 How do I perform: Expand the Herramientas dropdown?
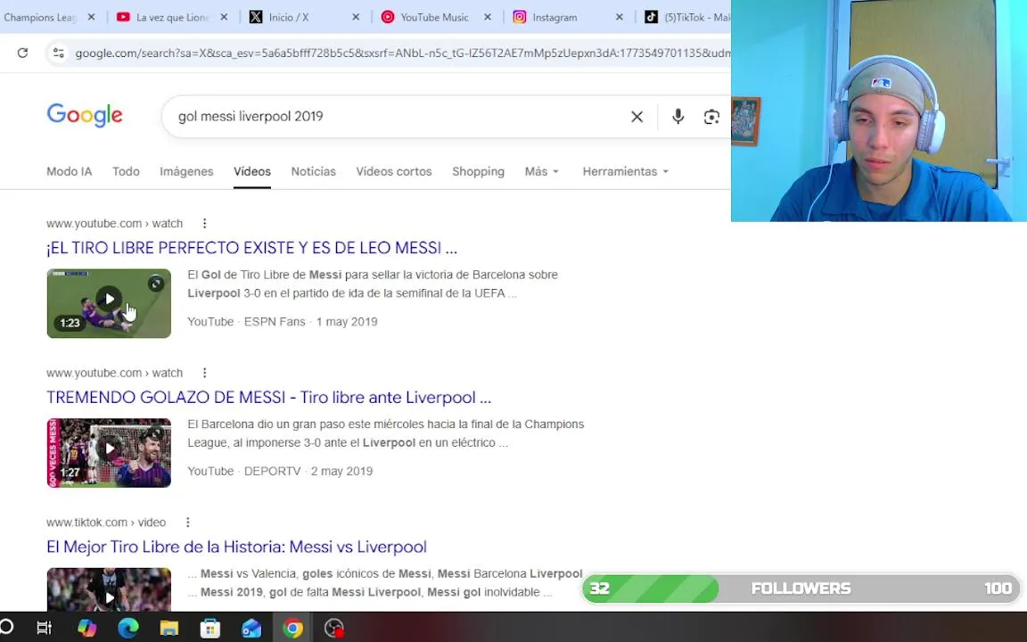click(x=626, y=171)
